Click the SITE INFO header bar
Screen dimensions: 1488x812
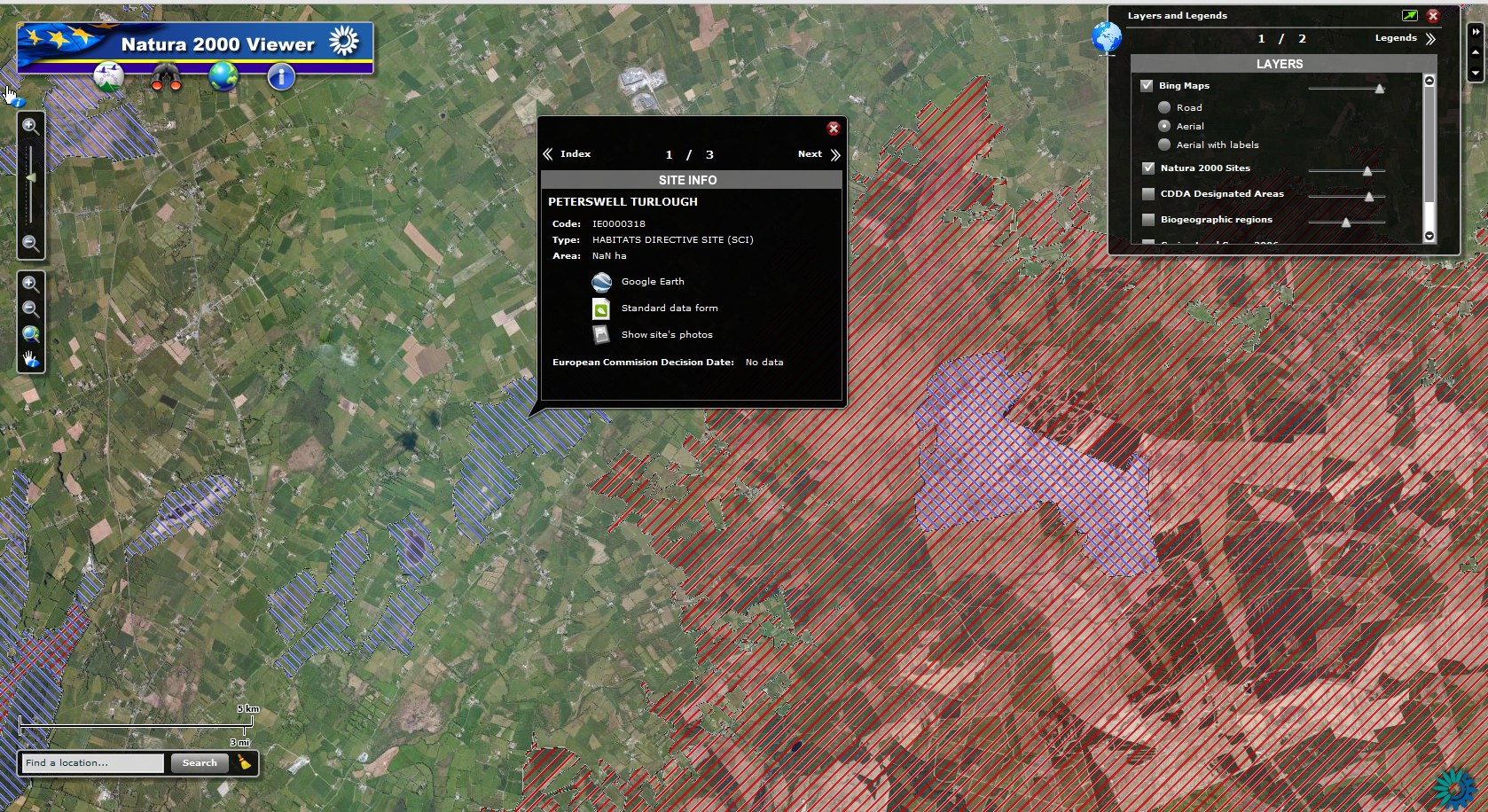[691, 180]
